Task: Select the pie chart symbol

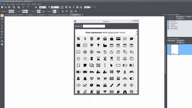Action: point(92,85)
